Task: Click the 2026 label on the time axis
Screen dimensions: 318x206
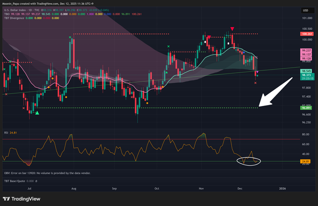Action: point(282,188)
